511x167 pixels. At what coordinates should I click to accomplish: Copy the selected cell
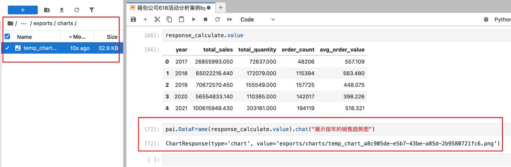click(169, 20)
